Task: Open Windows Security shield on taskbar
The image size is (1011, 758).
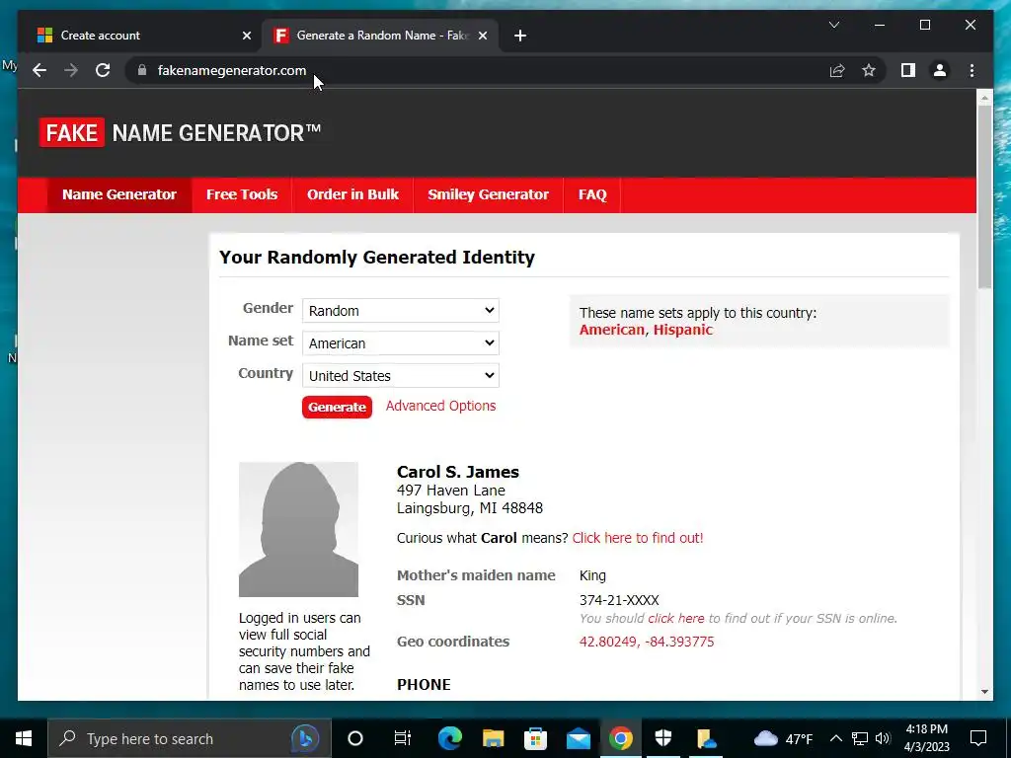Action: 663,738
